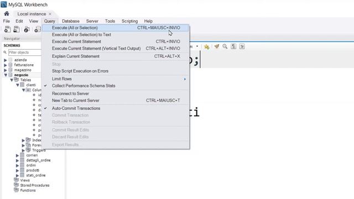
Task: Open SQL script file toolbar icon
Action: [17, 29]
